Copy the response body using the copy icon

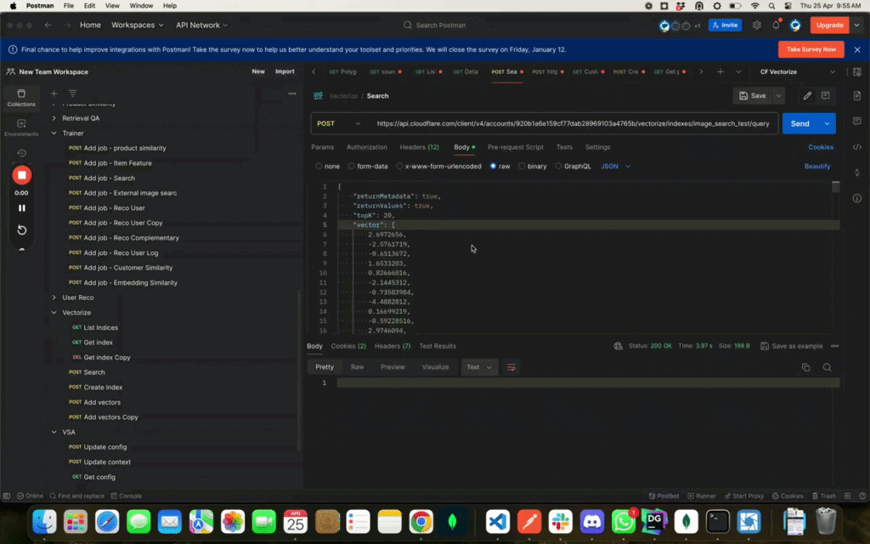coord(805,366)
